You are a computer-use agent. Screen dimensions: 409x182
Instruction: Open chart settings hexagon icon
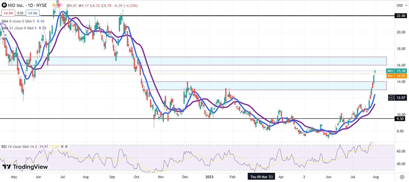coord(403,177)
